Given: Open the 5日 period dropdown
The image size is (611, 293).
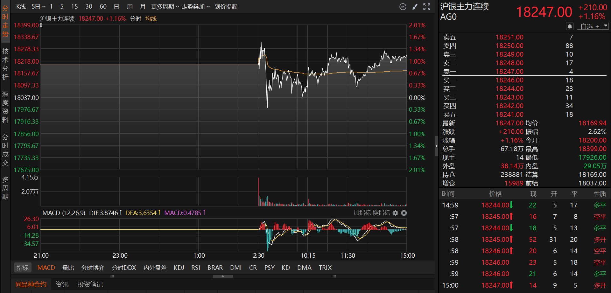Looking at the screenshot, I should (x=38, y=7).
